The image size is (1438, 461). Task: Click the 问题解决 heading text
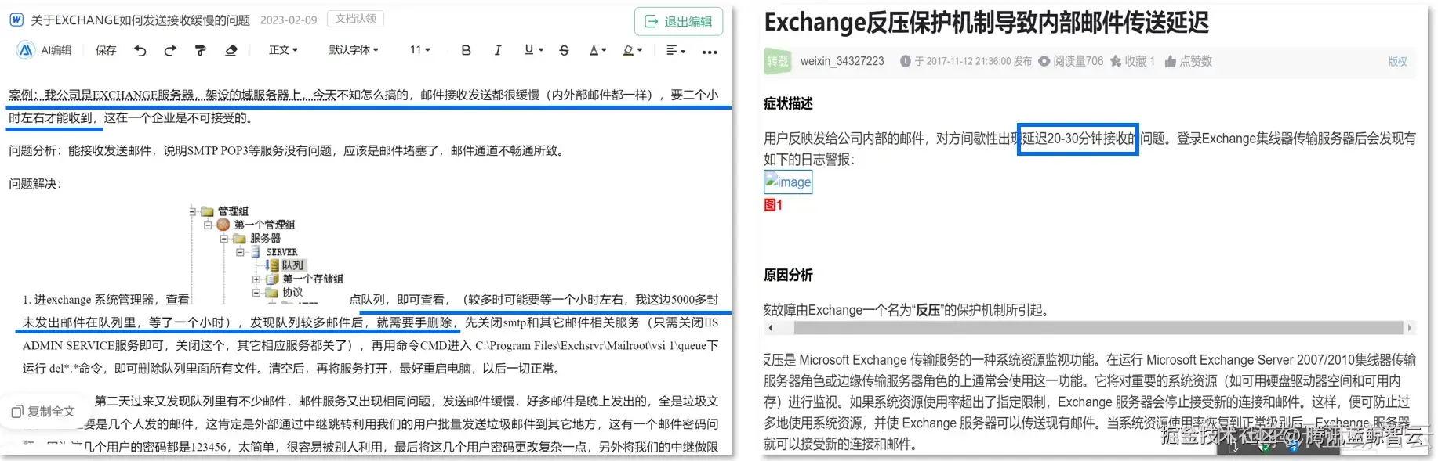coord(34,184)
